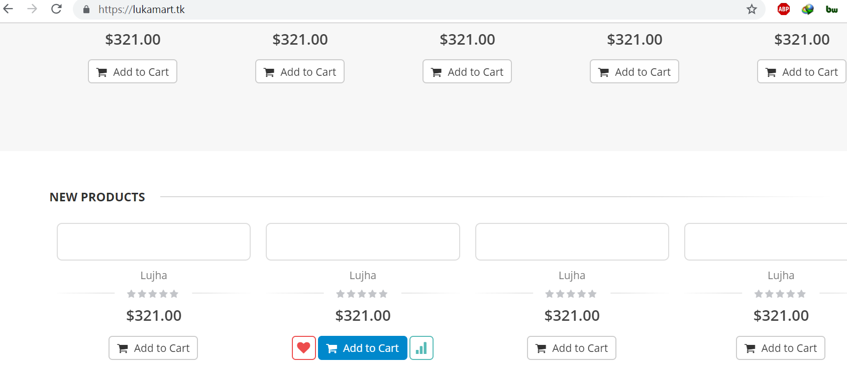Reload the lukamart.tk page
This screenshot has height=370, width=847.
point(55,9)
